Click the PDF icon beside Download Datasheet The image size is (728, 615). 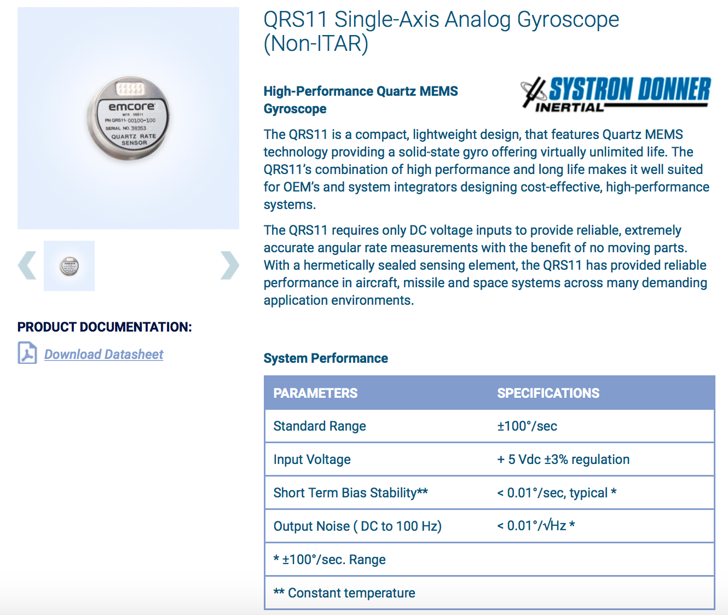[27, 353]
